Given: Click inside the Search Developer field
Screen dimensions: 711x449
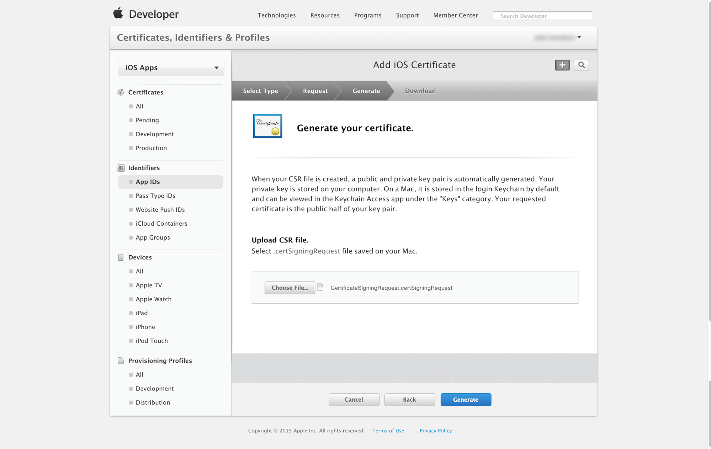Looking at the screenshot, I should coord(542,15).
